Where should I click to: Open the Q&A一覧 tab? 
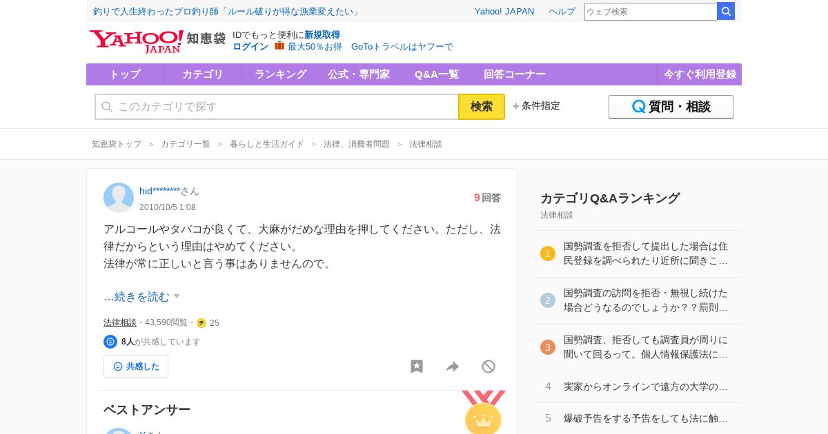pos(437,74)
